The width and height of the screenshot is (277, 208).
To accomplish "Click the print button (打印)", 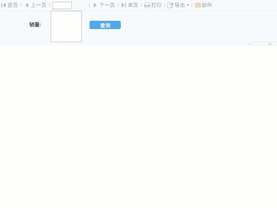I will [x=153, y=5].
